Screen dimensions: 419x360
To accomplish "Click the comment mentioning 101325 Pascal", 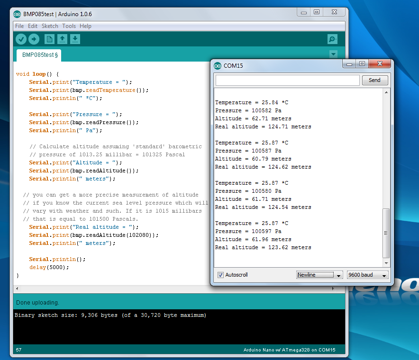I will pyautogui.click(x=107, y=154).
